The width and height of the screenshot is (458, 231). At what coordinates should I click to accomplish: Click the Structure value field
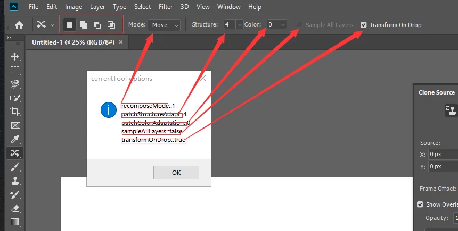(230, 24)
